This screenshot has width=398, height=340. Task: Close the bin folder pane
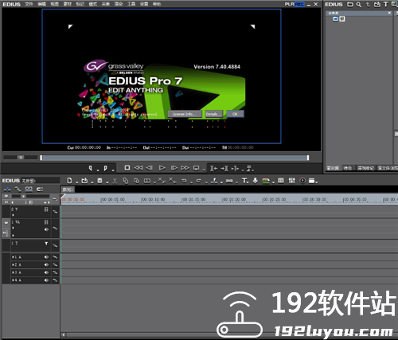coord(389,13)
